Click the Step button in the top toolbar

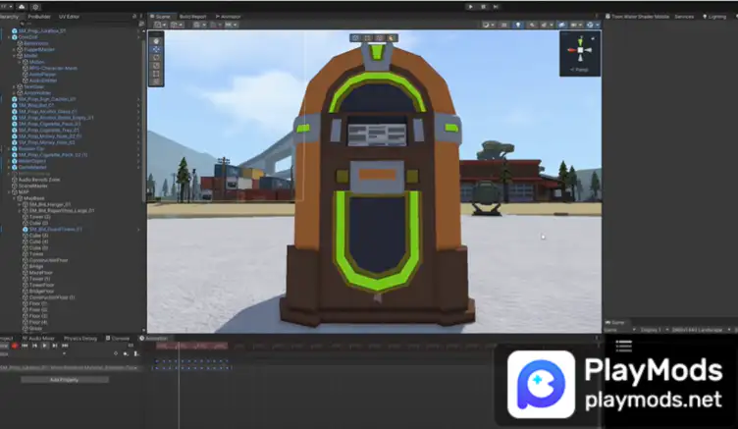coord(496,7)
